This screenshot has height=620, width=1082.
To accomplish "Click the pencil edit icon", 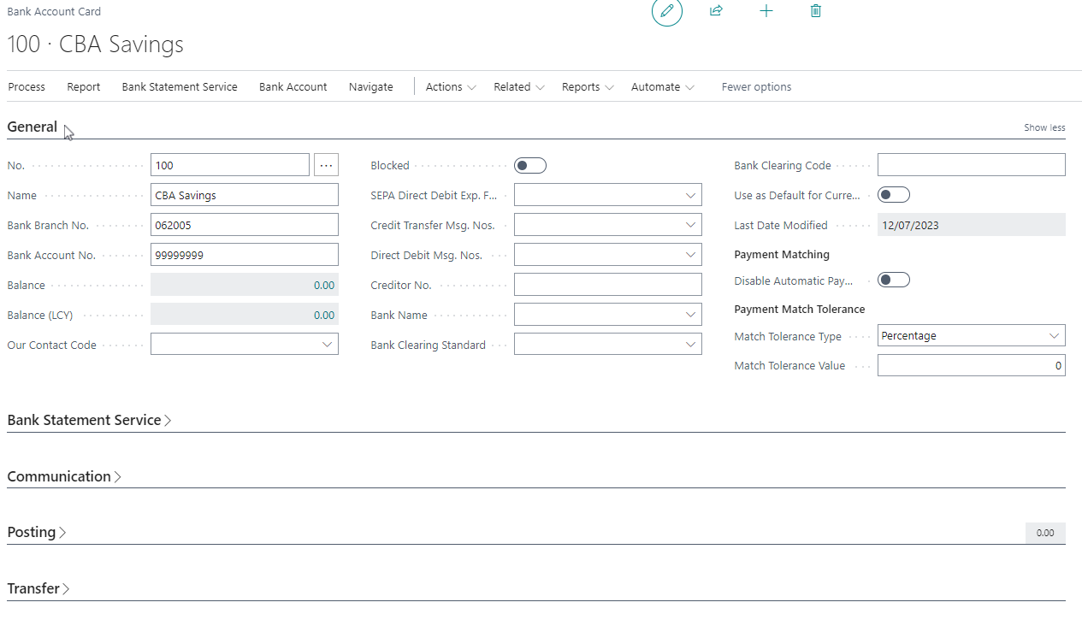I will tap(667, 11).
